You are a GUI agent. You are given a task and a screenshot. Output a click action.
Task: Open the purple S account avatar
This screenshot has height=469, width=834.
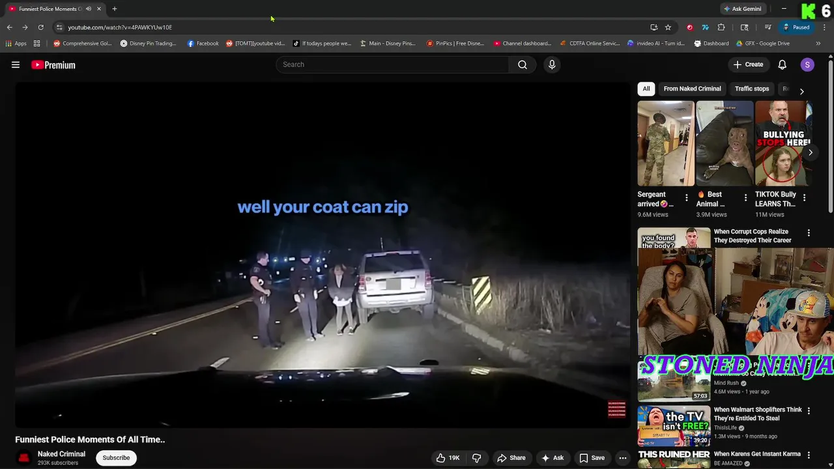[807, 64]
